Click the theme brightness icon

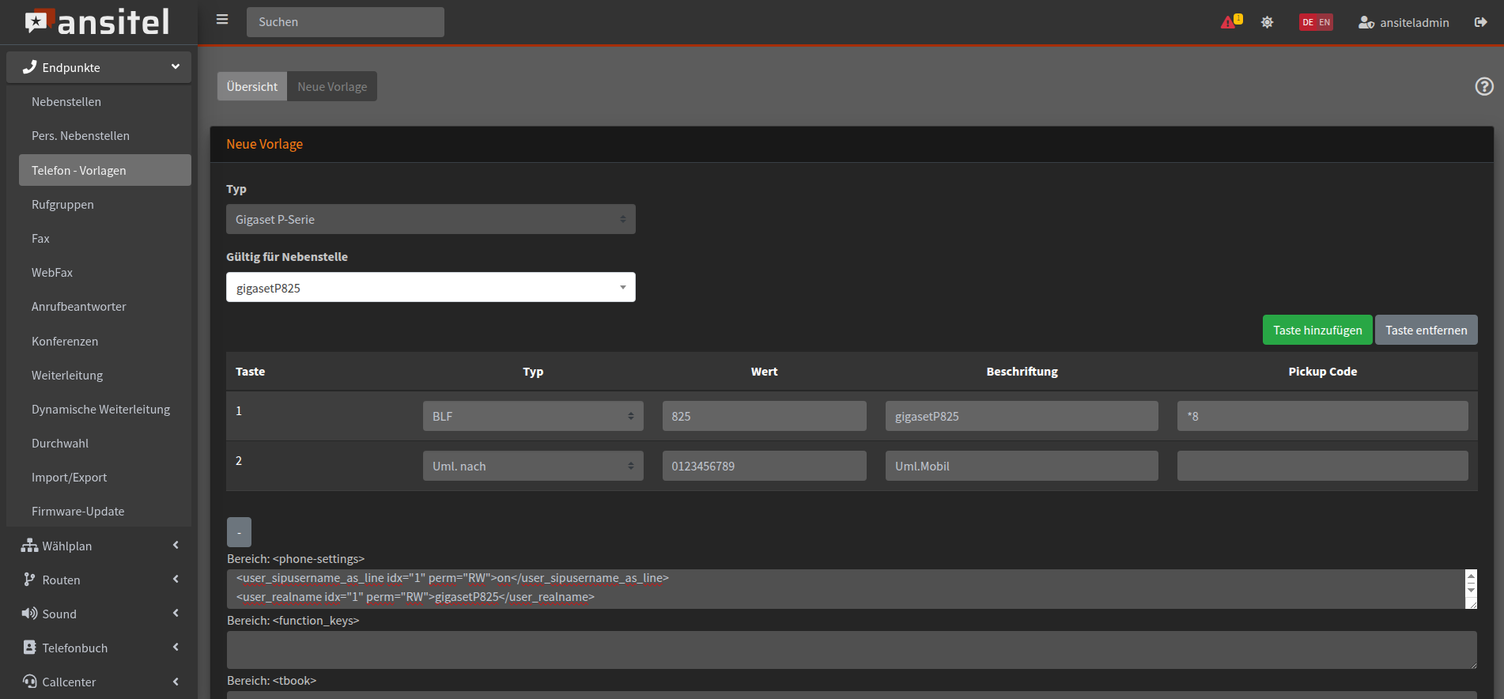pos(1267,22)
